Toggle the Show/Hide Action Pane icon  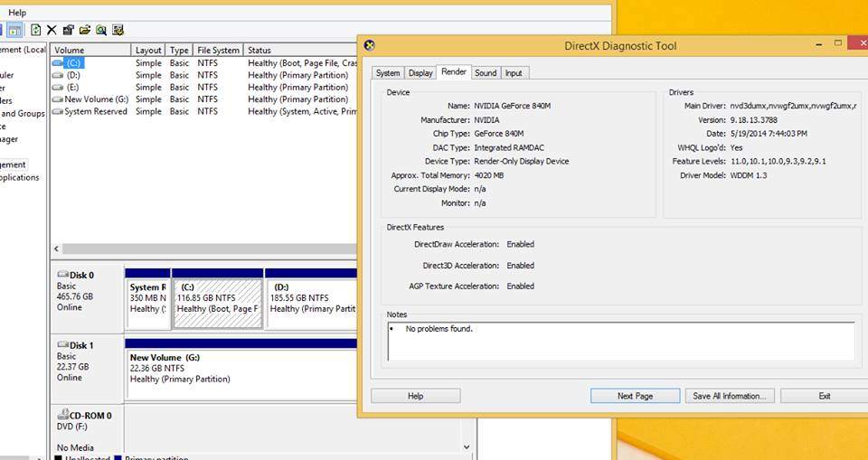15,30
